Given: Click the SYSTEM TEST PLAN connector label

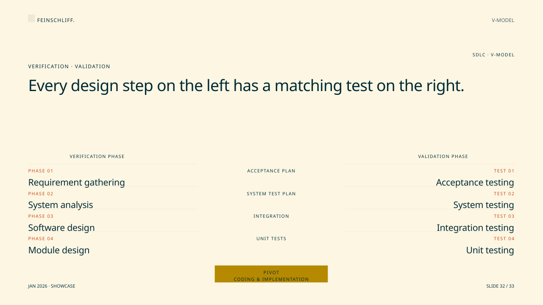Looking at the screenshot, I should coord(271,194).
